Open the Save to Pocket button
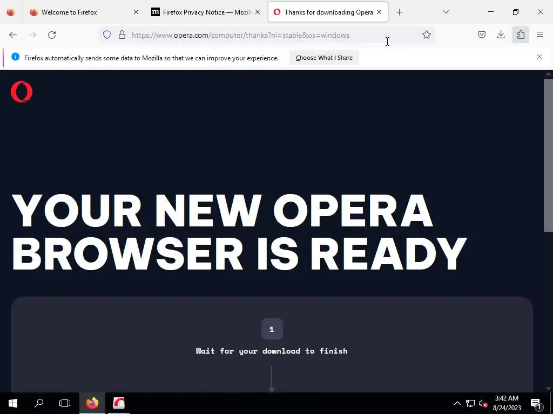This screenshot has width=553, height=414. pos(481,35)
